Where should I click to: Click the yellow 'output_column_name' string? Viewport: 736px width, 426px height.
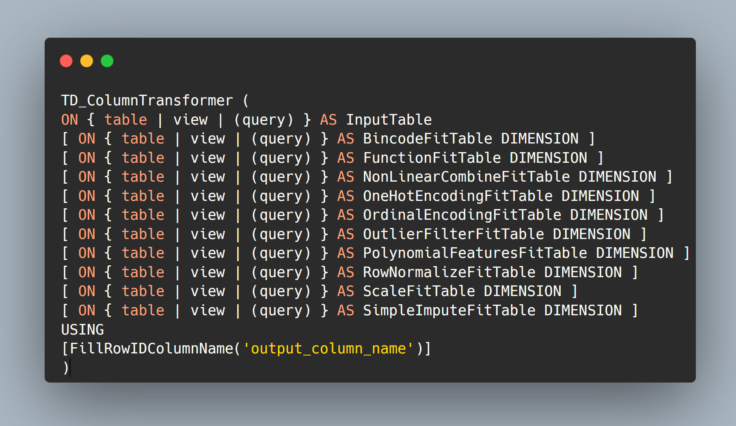328,349
